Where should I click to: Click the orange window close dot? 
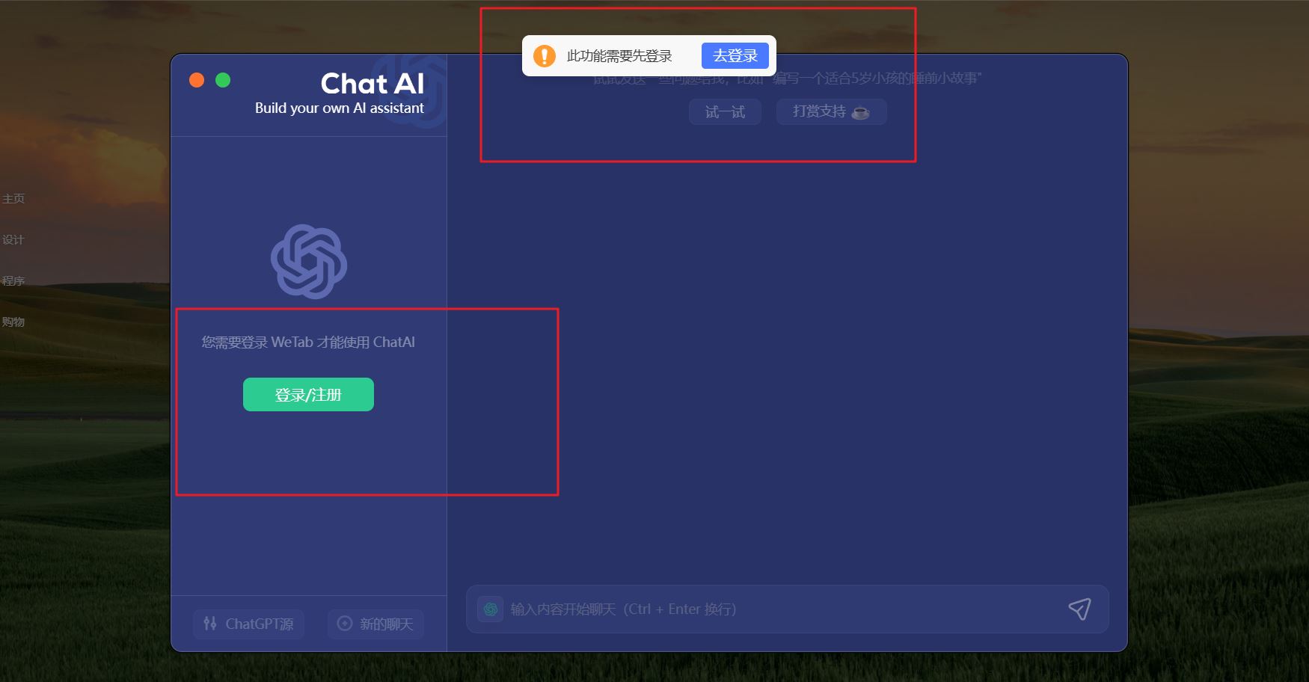[x=197, y=80]
